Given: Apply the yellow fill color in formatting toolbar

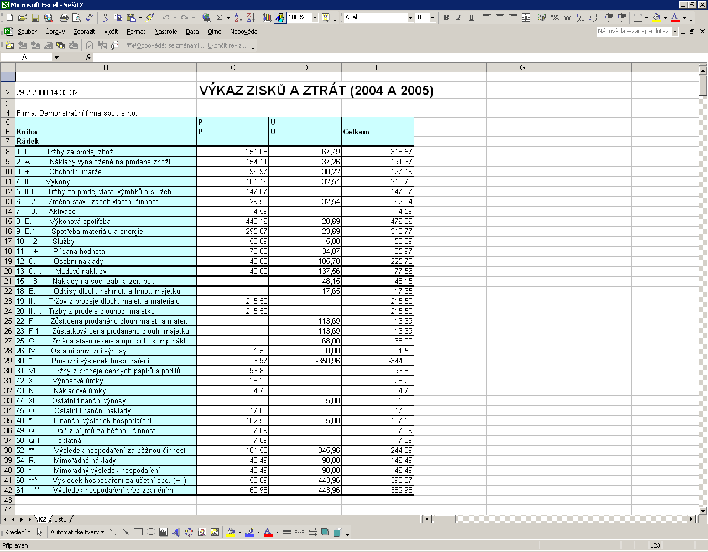Looking at the screenshot, I should 657,18.
